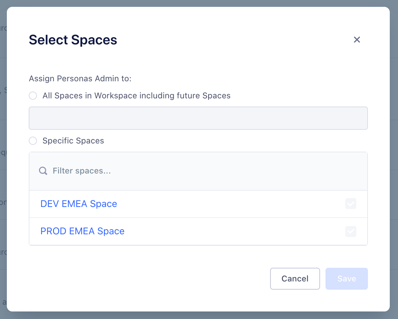Click the Select Spaces dialog title
The width and height of the screenshot is (398, 319).
coord(73,40)
